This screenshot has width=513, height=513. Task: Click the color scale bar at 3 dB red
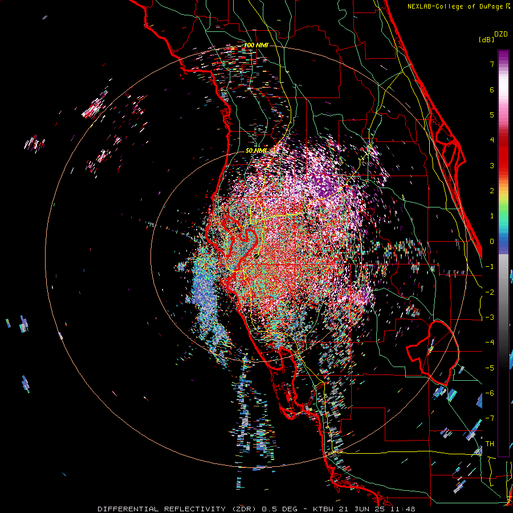coord(503,165)
